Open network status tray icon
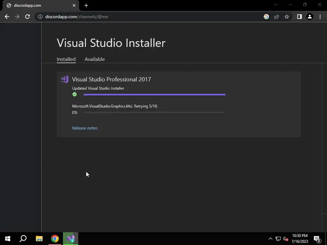 click(278, 239)
